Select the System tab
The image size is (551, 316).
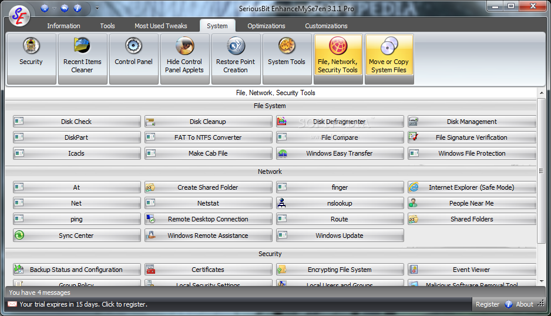pos(217,26)
